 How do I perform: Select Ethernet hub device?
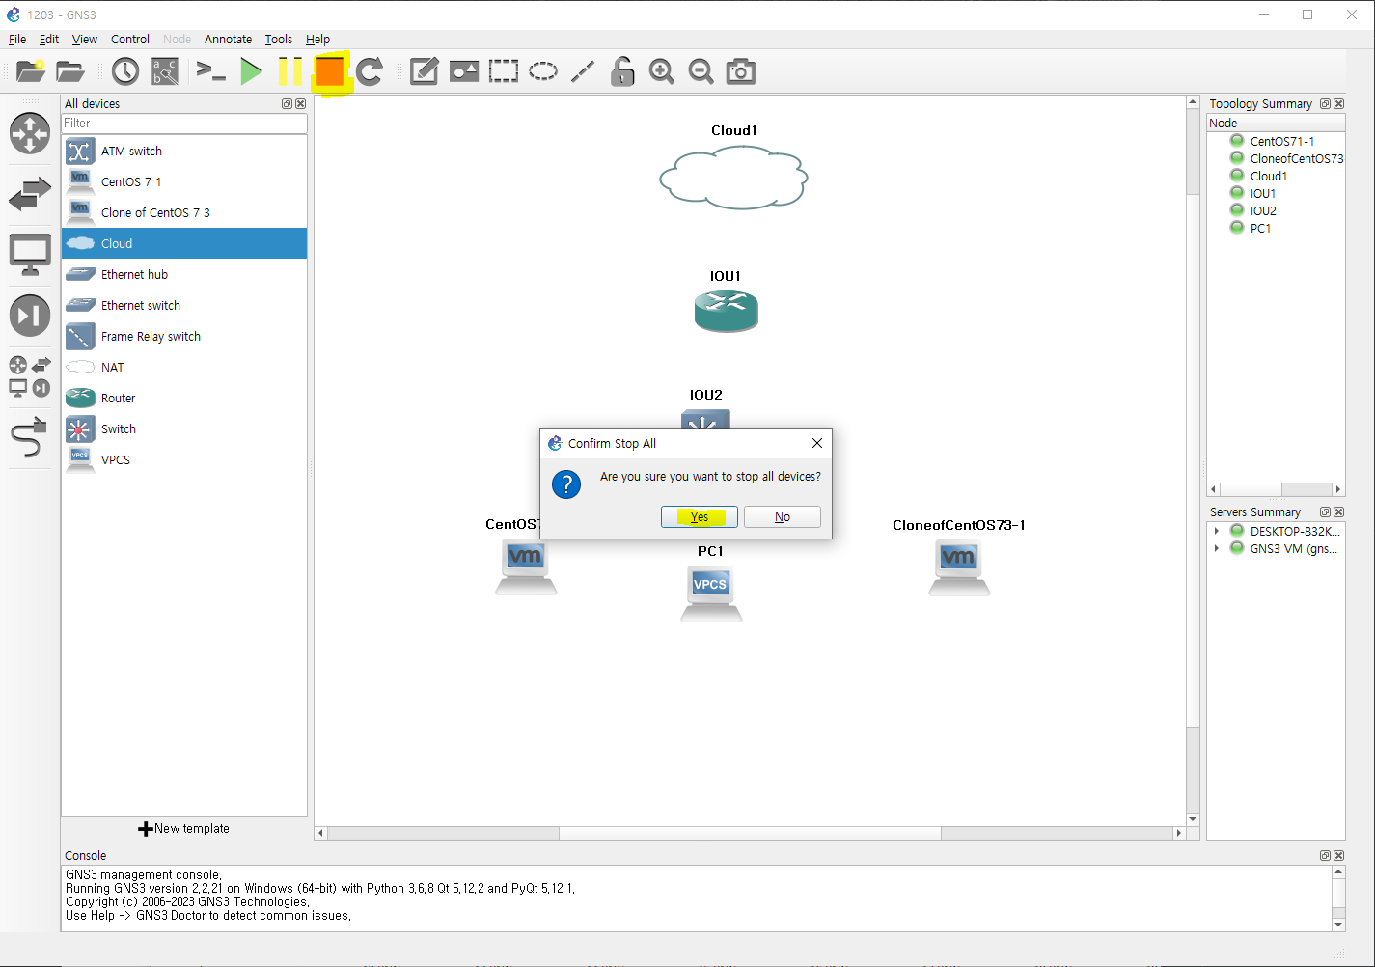pos(184,275)
